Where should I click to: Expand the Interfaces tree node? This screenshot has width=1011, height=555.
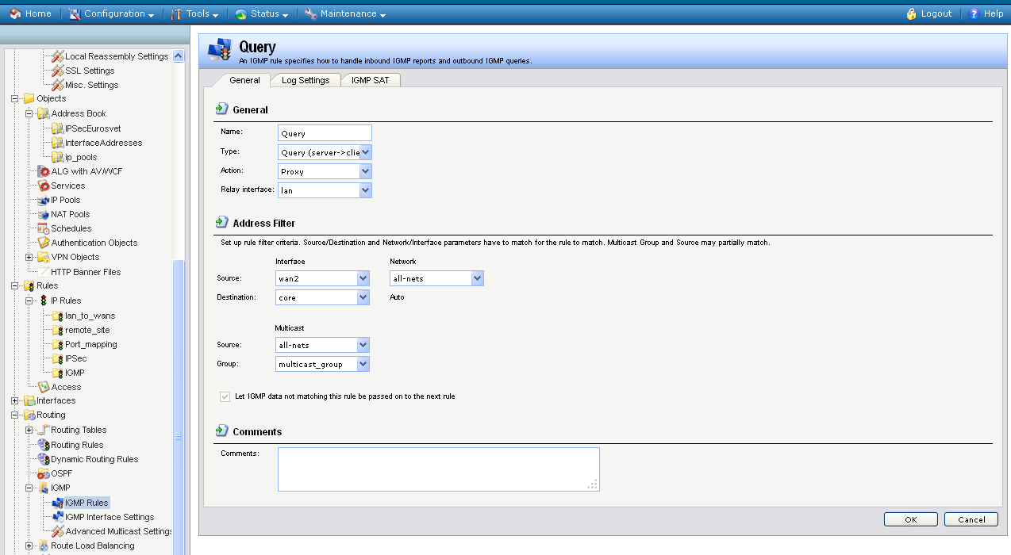14,400
